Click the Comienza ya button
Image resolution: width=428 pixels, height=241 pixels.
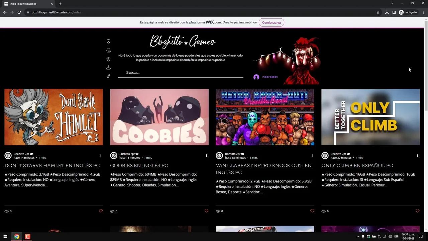click(272, 22)
